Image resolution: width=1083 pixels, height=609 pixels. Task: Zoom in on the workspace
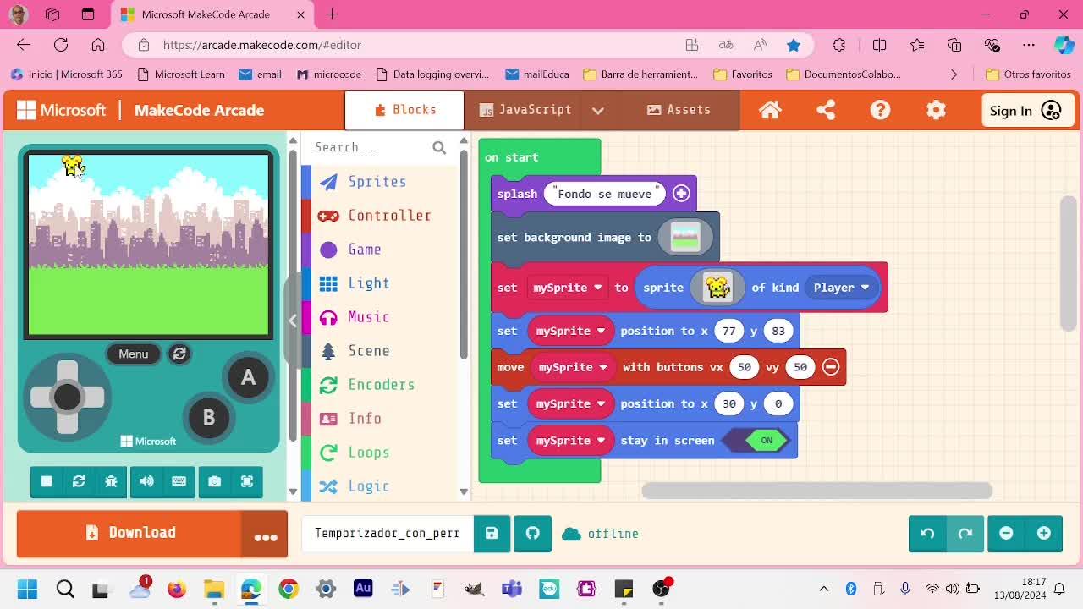point(1044,533)
